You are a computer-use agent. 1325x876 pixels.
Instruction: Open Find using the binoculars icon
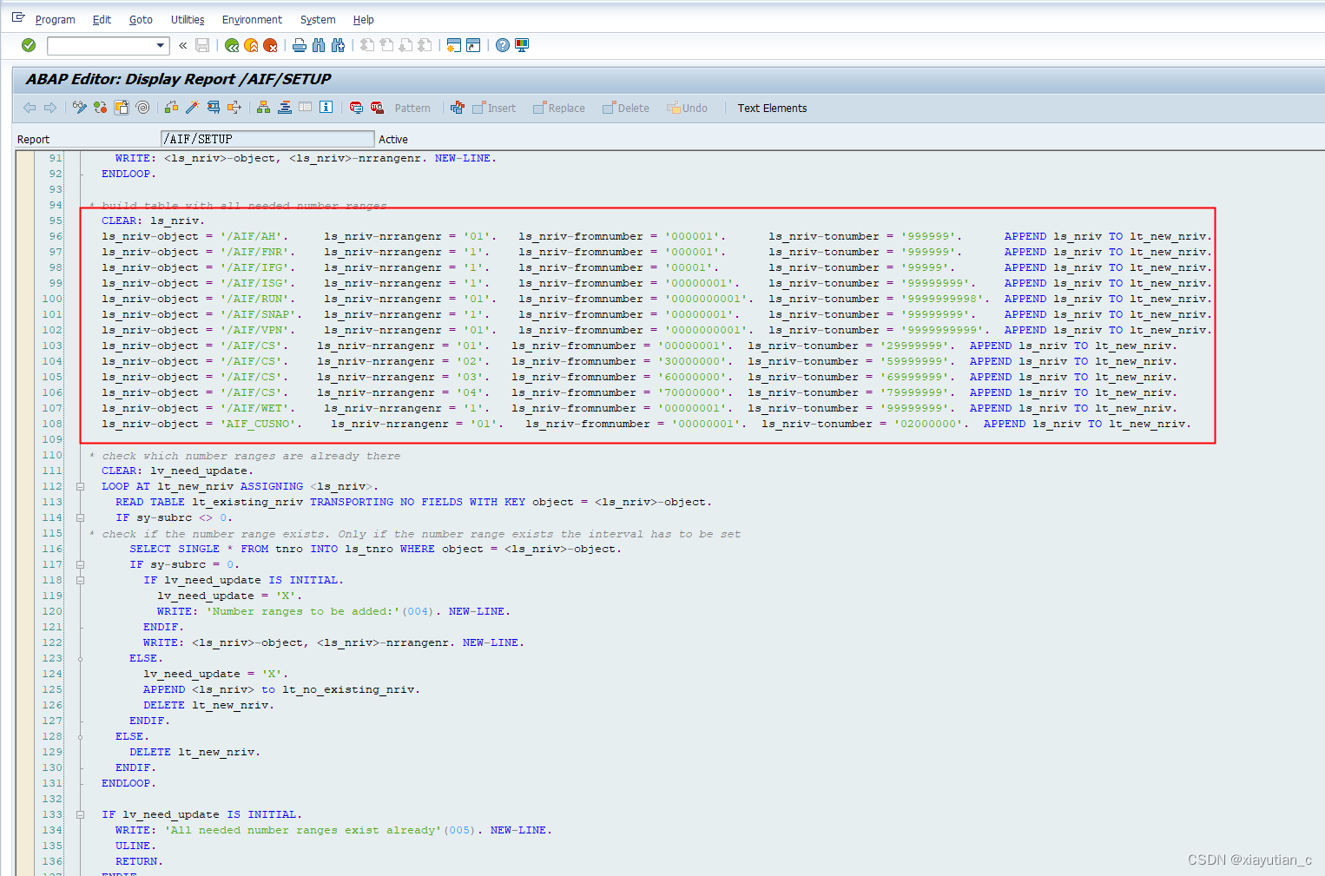(319, 45)
